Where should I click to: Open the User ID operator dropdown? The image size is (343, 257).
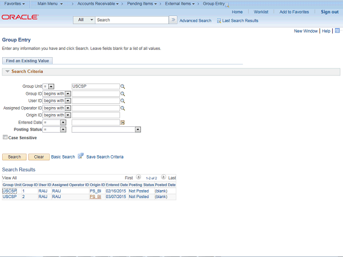[x=68, y=101]
